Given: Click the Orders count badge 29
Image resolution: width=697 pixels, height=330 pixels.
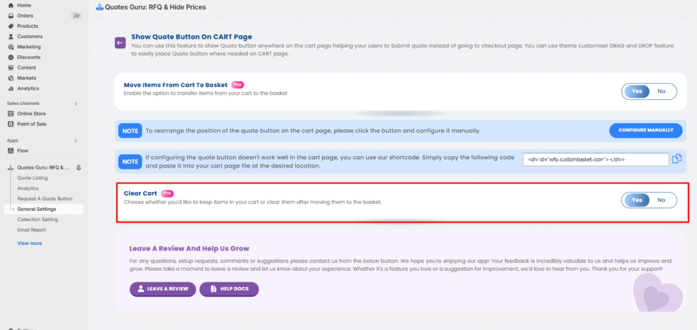Looking at the screenshot, I should coord(76,16).
